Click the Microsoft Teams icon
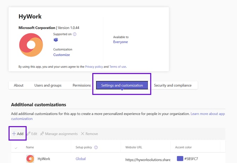The width and height of the screenshot is (237, 163). tap(56, 40)
